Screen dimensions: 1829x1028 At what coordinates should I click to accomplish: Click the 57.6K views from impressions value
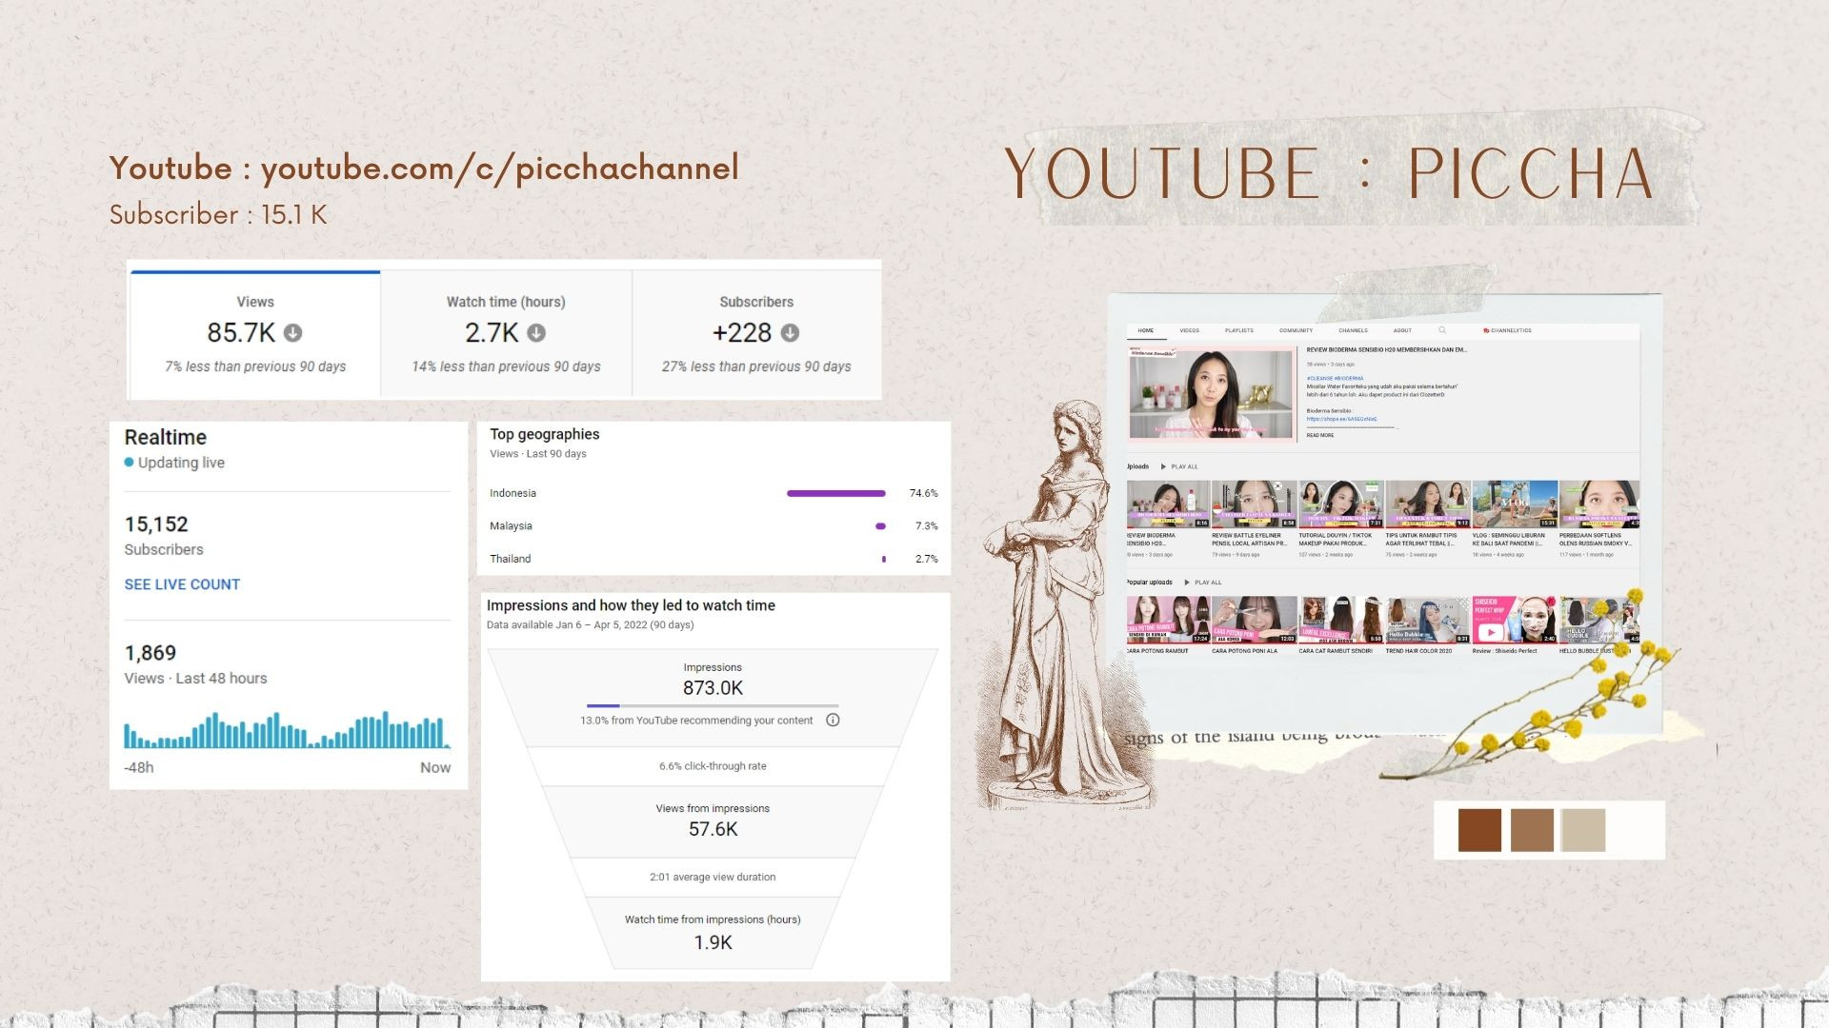(713, 829)
